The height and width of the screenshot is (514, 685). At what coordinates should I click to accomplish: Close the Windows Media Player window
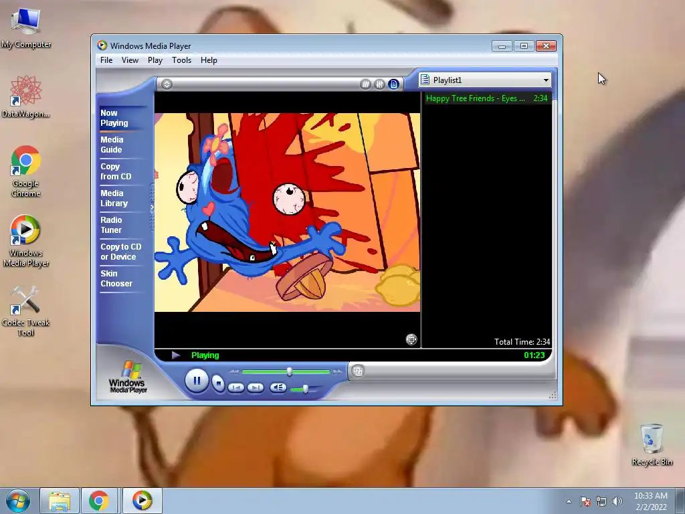(x=546, y=46)
